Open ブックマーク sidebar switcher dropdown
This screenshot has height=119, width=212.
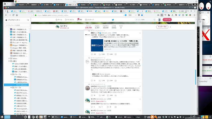point(13,20)
